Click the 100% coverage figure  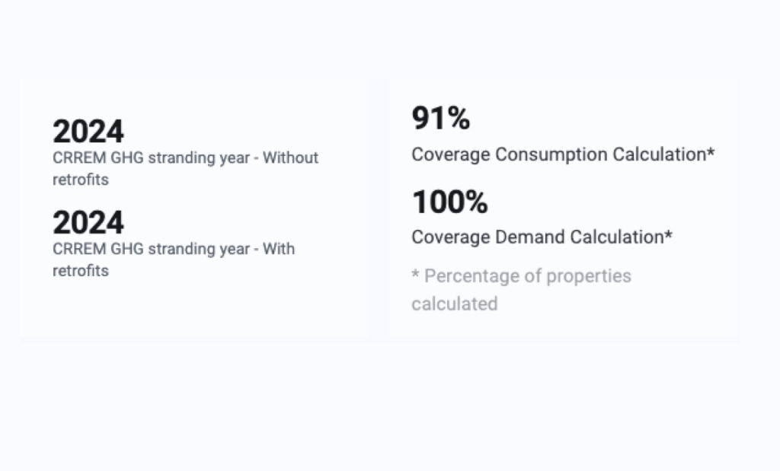coord(450,202)
